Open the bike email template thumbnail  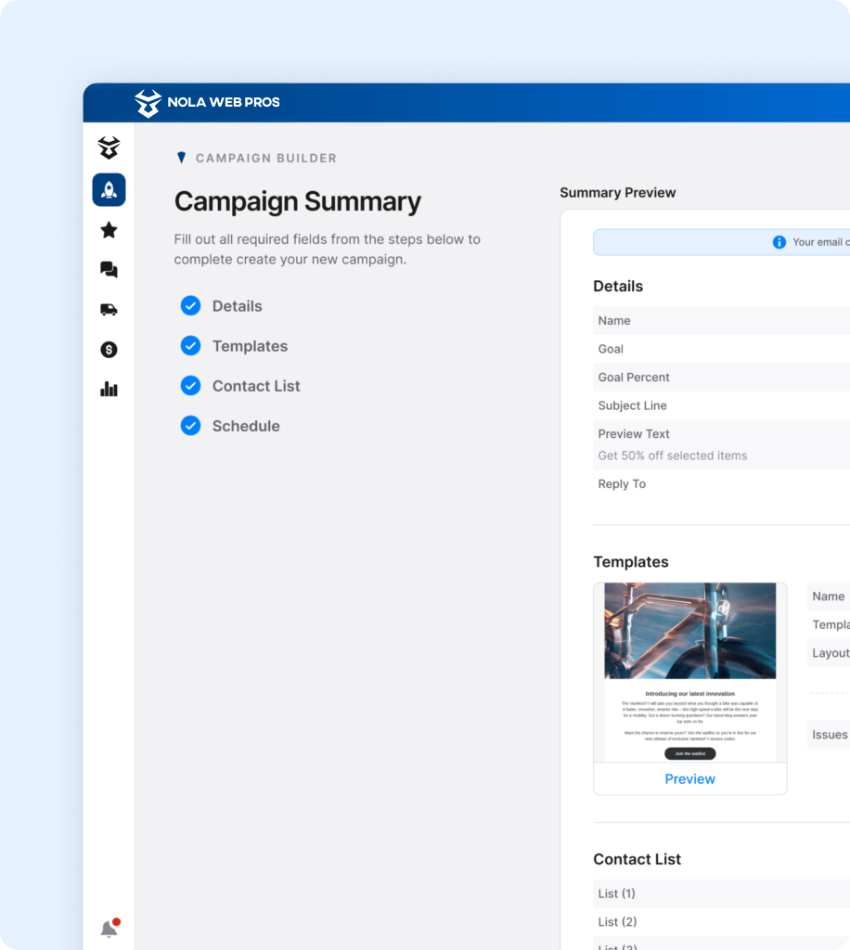pyautogui.click(x=690, y=672)
